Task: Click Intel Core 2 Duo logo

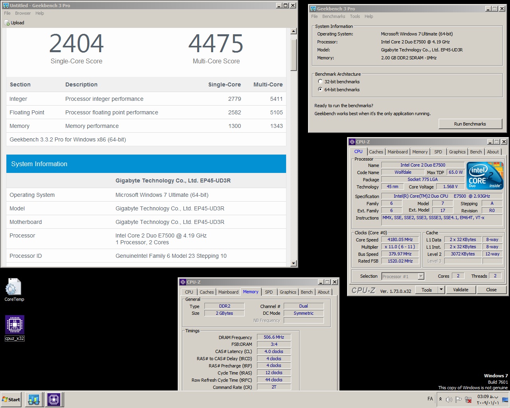Action: coord(485,175)
